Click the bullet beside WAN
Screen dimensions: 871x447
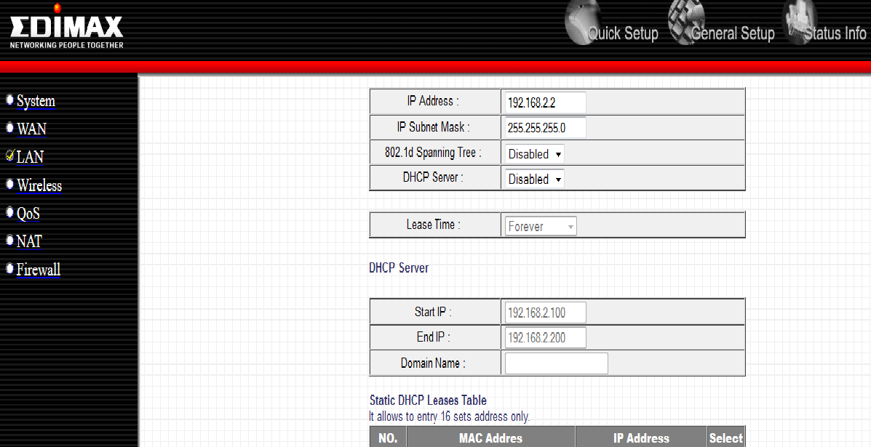click(x=9, y=127)
